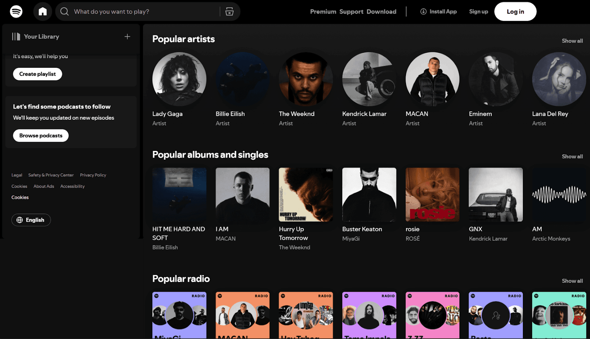Open the Support link

(351, 11)
